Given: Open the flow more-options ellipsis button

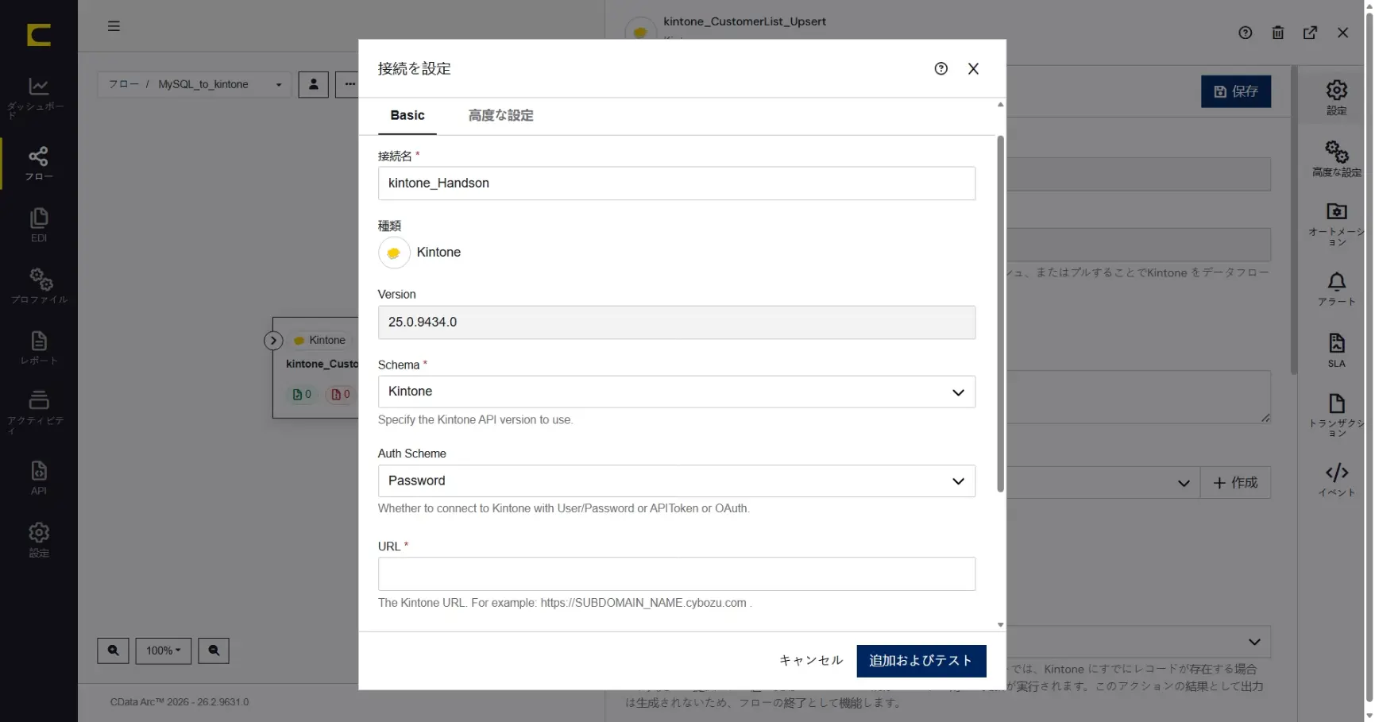Looking at the screenshot, I should coord(348,84).
